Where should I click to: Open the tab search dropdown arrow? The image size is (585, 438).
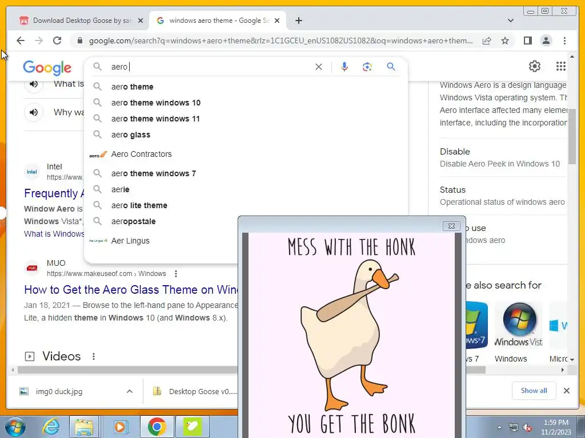tap(510, 21)
